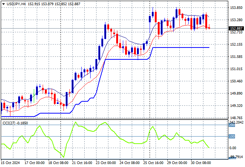245x167 pixels.
Task: Click the CCI 200 level marker
Action: point(232,125)
